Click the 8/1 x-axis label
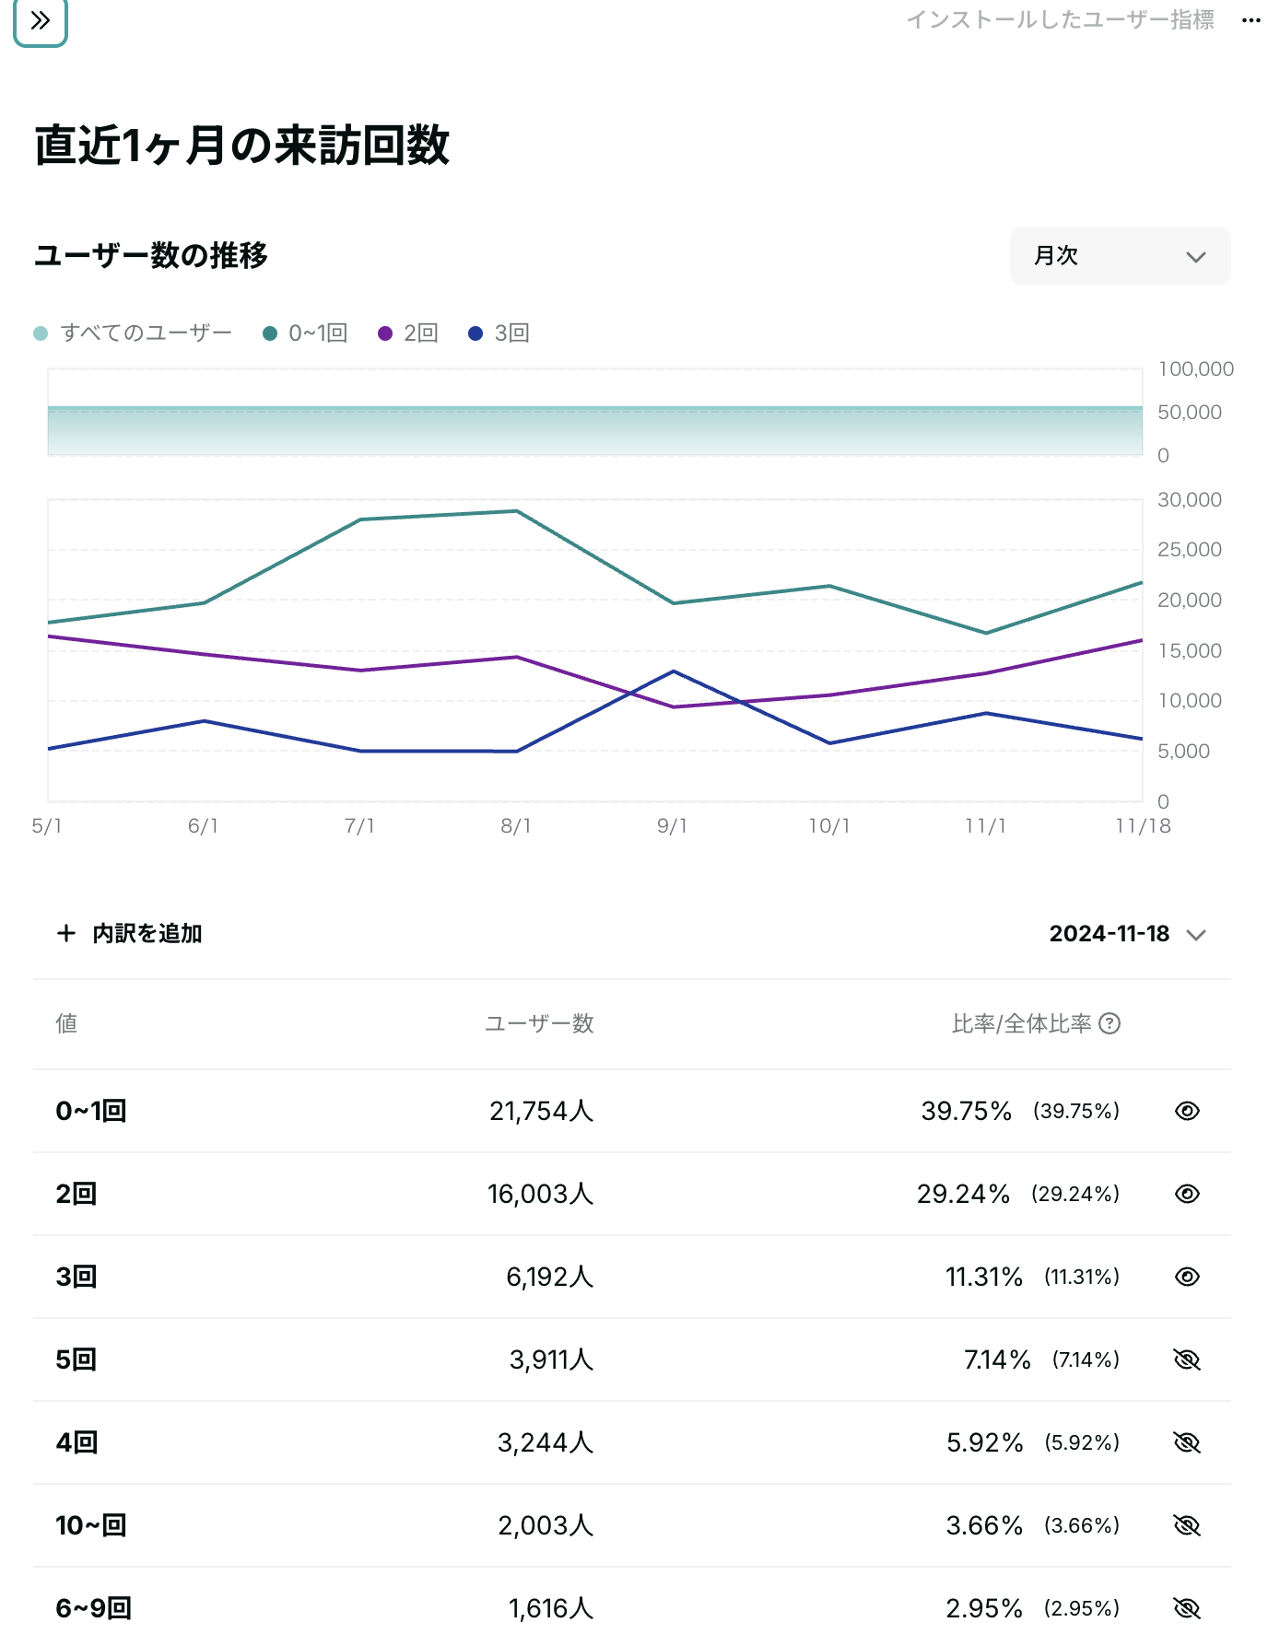 coord(516,825)
